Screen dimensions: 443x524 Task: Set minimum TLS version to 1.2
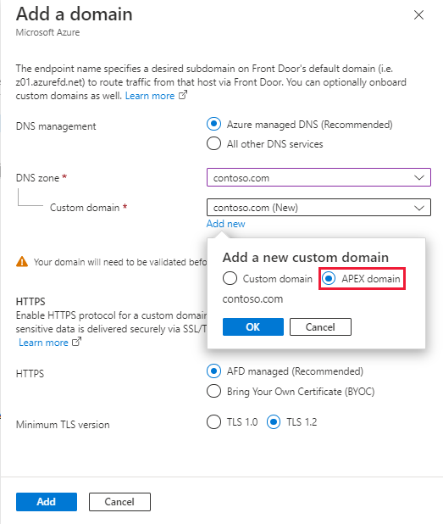[x=274, y=422]
